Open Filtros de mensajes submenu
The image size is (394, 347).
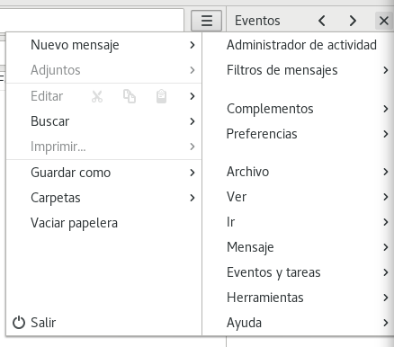click(298, 70)
